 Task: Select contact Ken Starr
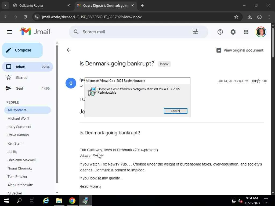[15, 144]
